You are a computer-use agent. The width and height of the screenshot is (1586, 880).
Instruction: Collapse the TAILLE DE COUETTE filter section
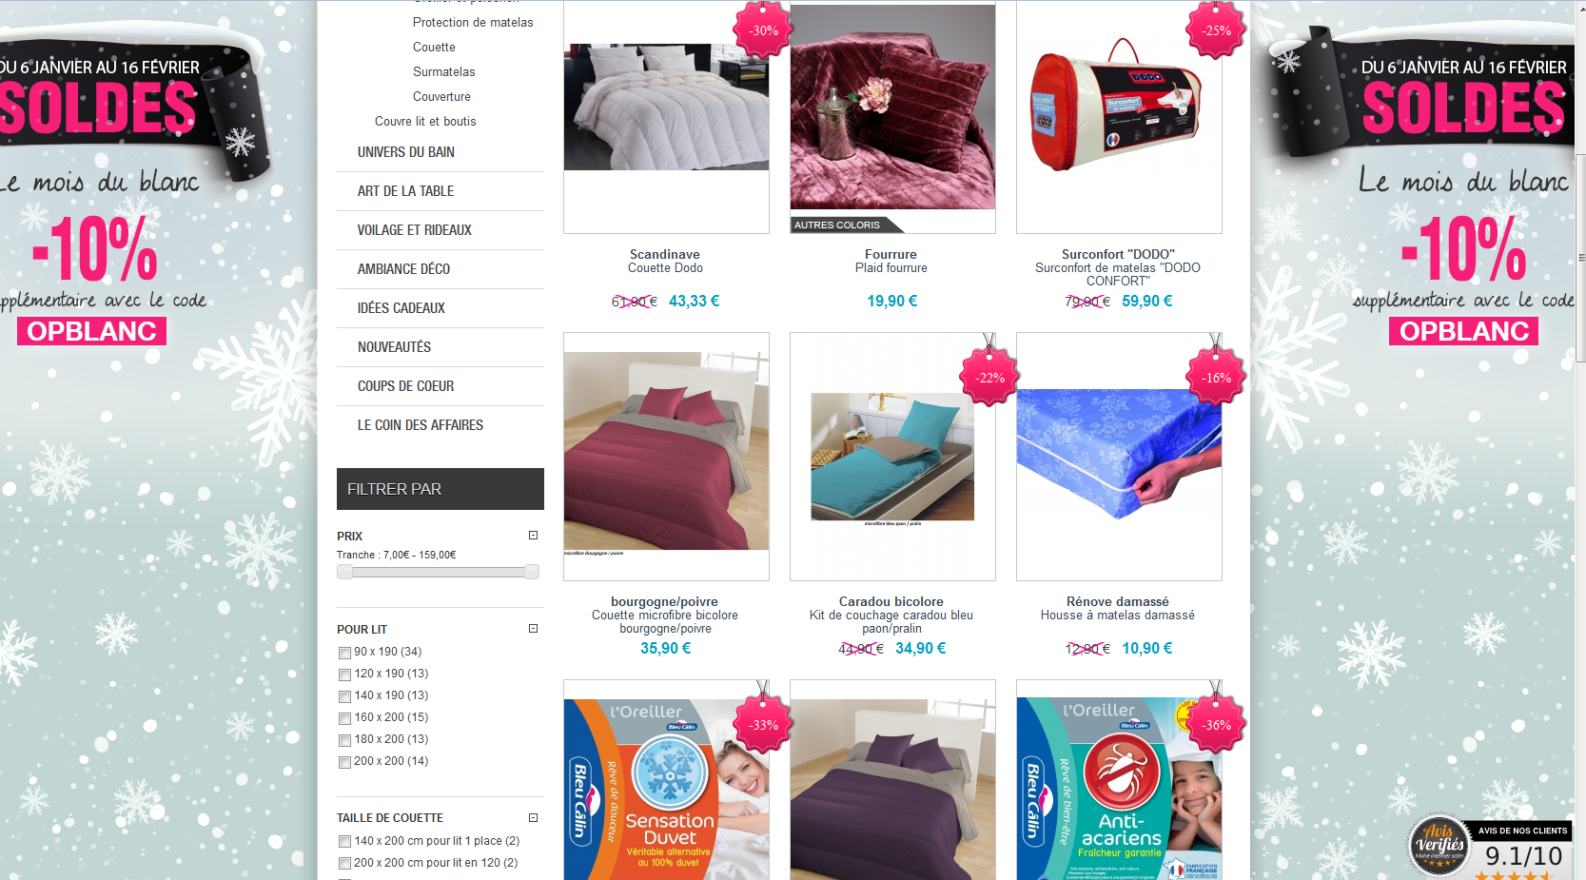[534, 817]
